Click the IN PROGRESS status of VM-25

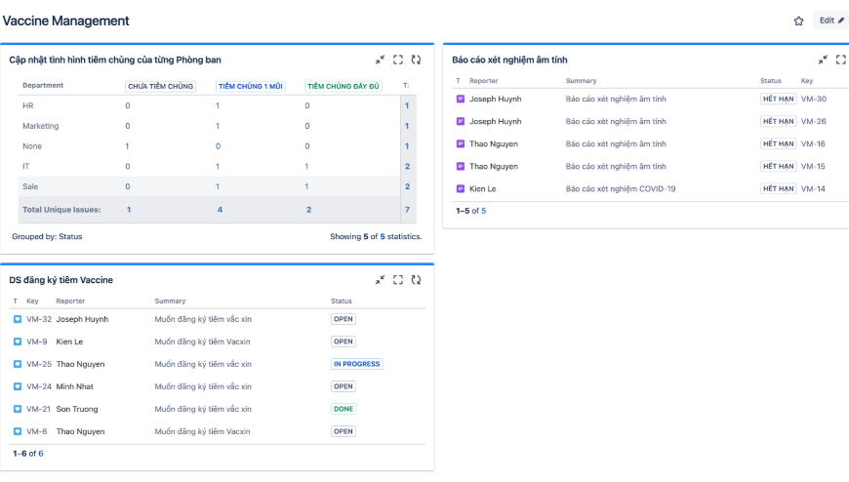[356, 364]
